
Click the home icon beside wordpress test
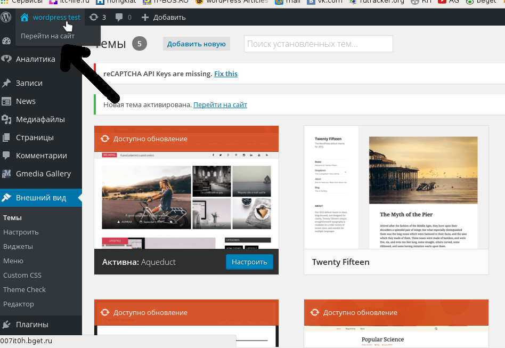(25, 18)
